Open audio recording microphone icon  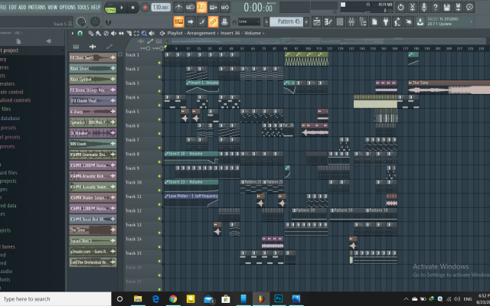[x=424, y=7]
